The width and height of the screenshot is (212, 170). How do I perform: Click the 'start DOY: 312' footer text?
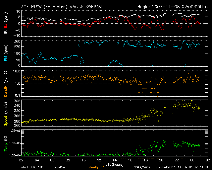pyautogui.click(x=32, y=167)
